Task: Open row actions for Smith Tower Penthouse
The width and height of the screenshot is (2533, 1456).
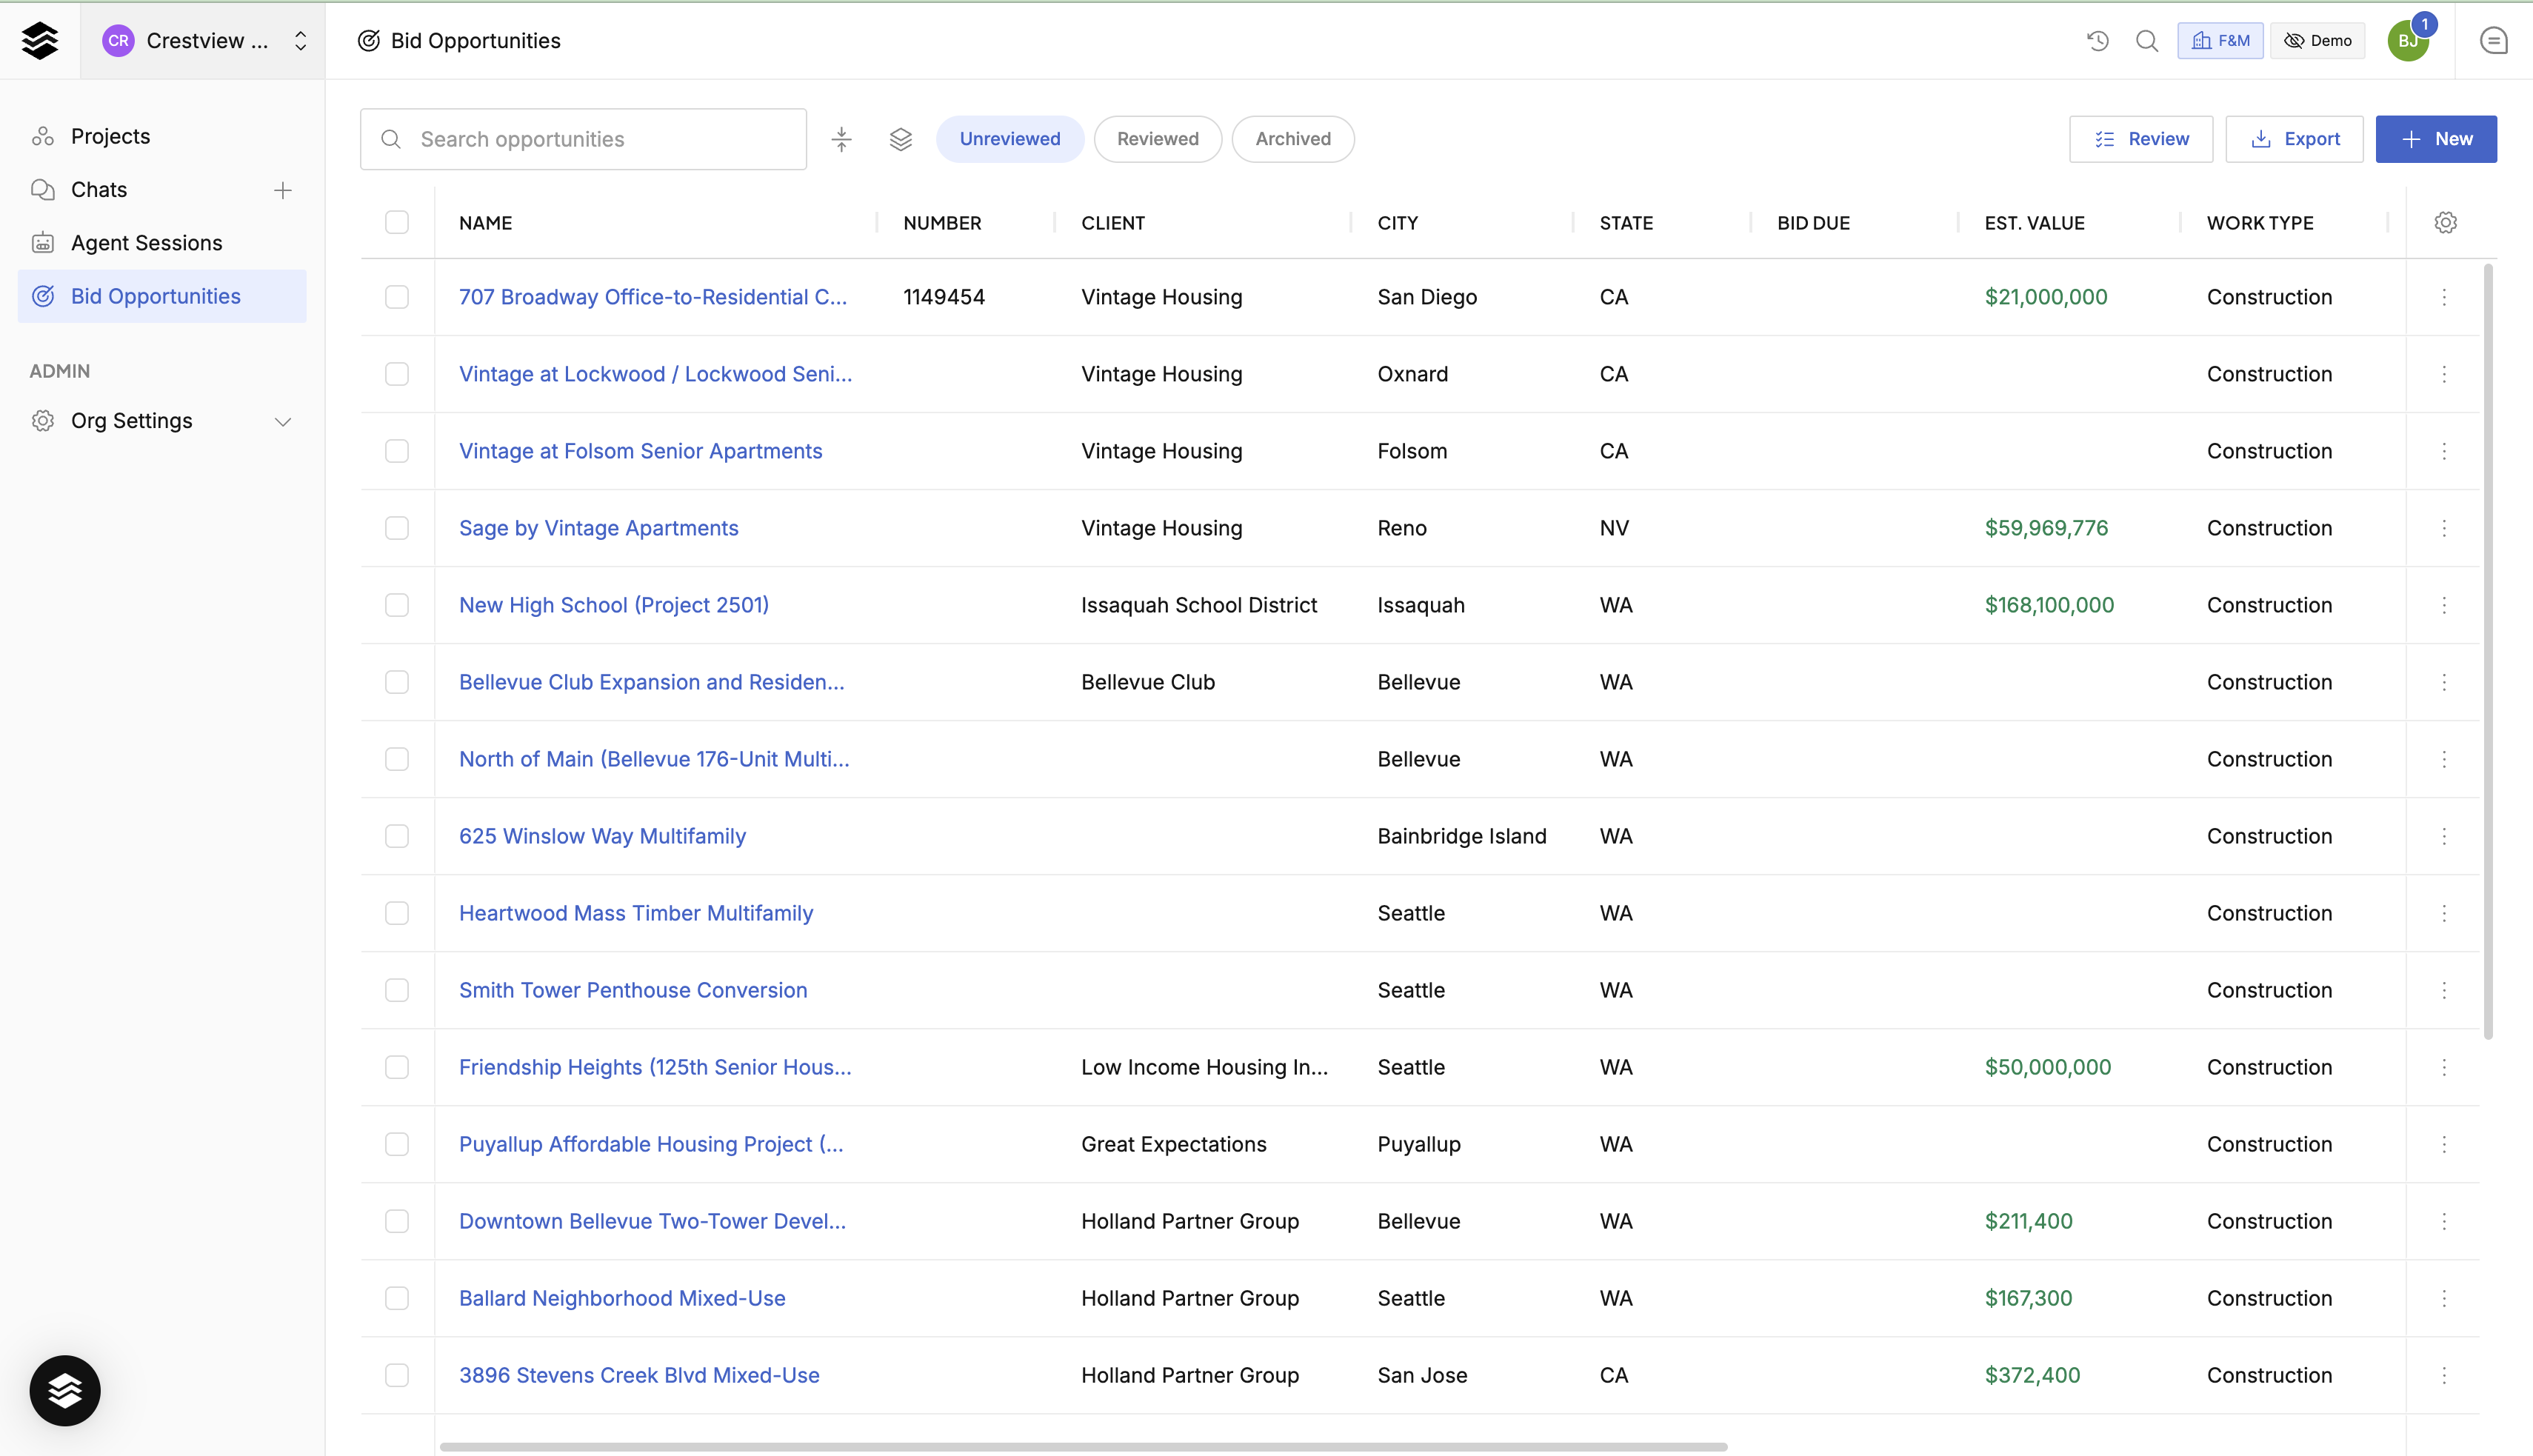Action: 2444,990
